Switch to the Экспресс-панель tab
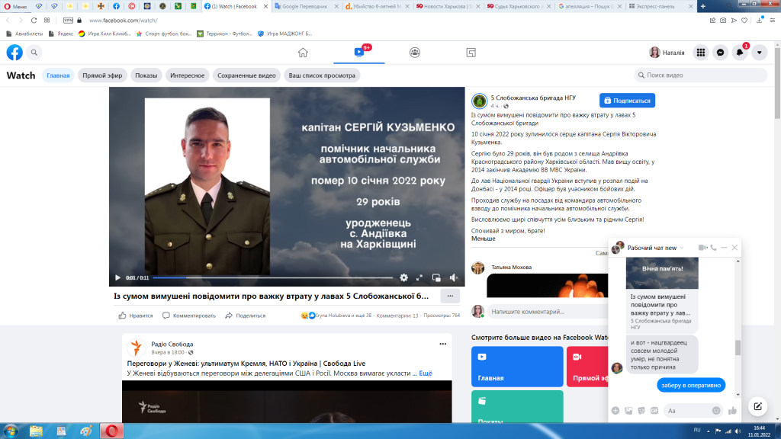781x439 pixels. pyautogui.click(x=657, y=6)
